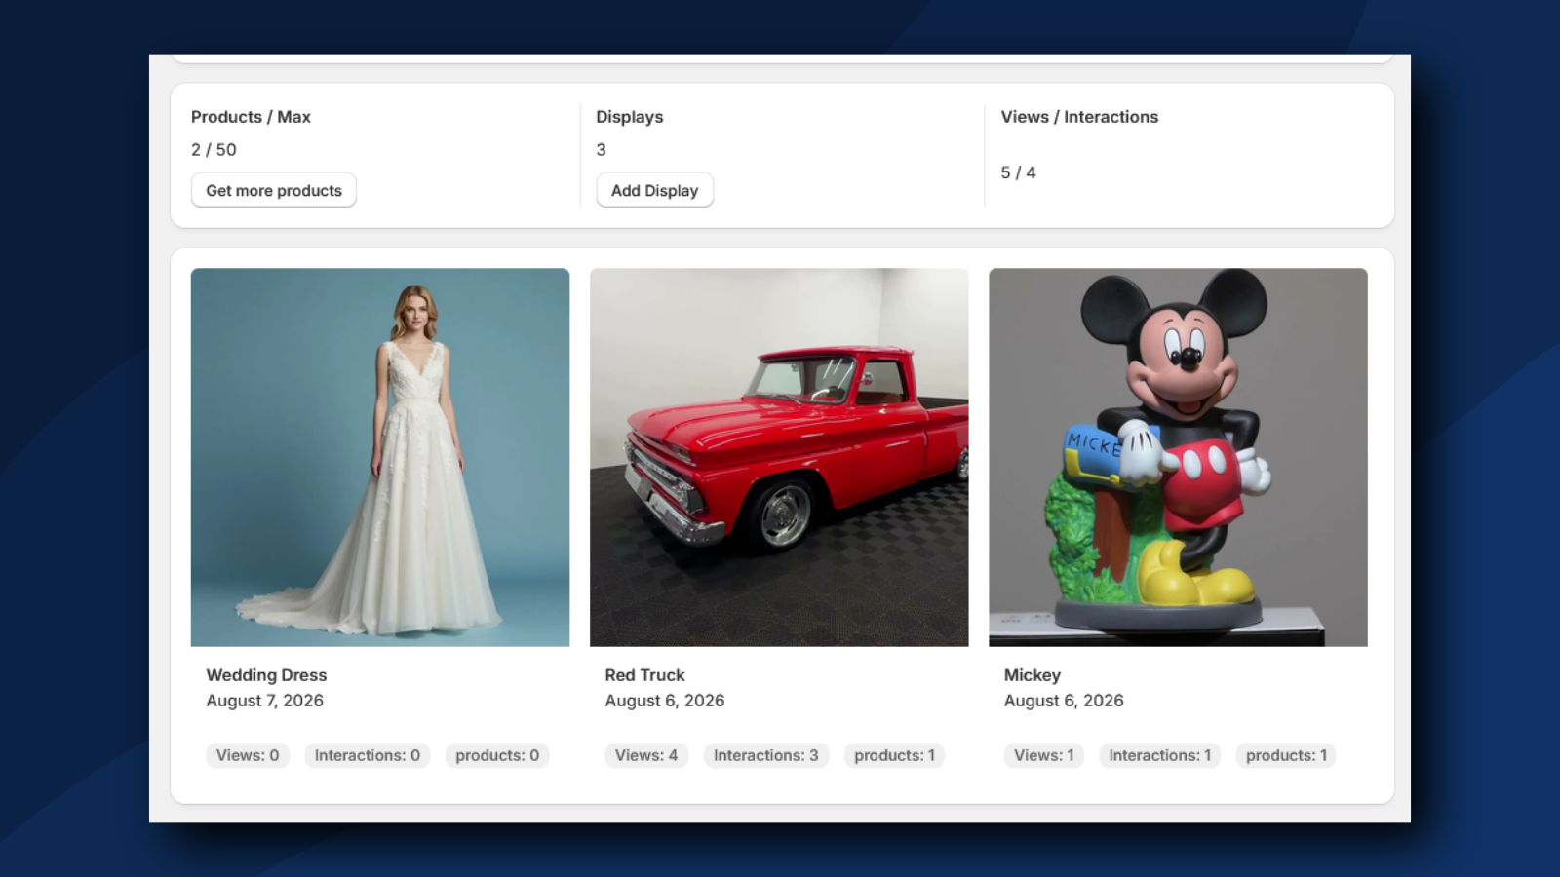Viewport: 1560px width, 877px height.
Task: Click the Views: 4 badge
Action: pyautogui.click(x=646, y=755)
